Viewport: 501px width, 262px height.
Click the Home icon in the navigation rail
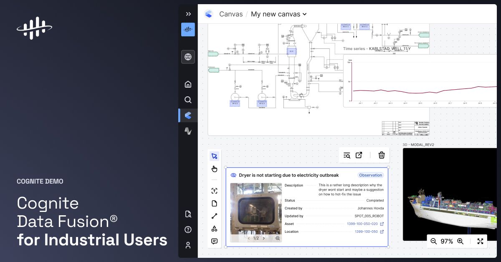tap(188, 84)
